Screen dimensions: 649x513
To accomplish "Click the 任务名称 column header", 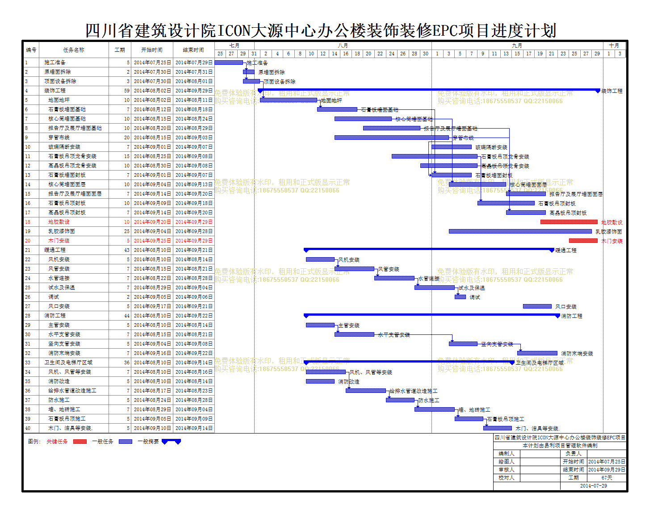I will point(74,50).
